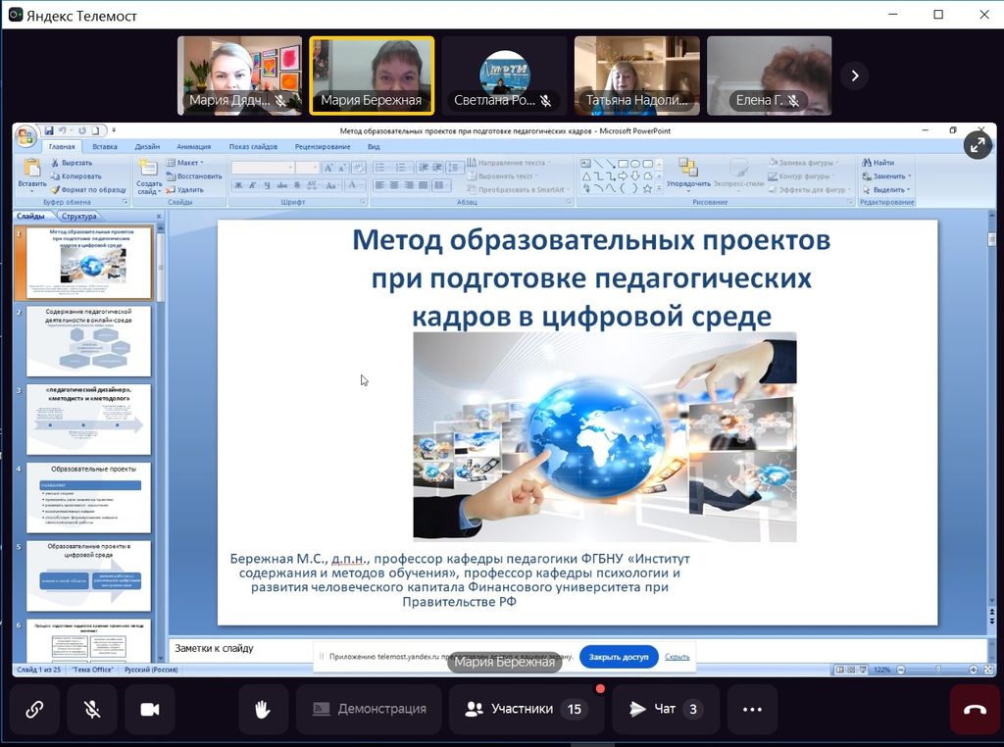Hang up with the red end-call button
The width and height of the screenshot is (1004, 747).
pos(975,710)
